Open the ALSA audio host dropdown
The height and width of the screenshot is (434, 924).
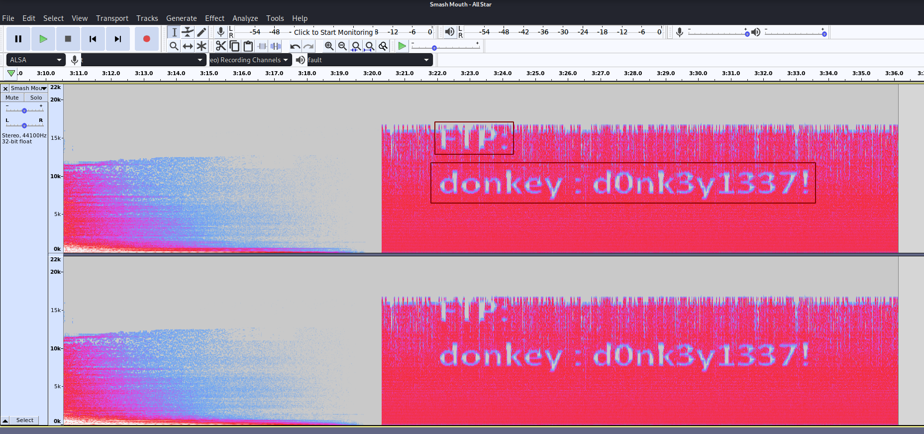[x=36, y=60]
